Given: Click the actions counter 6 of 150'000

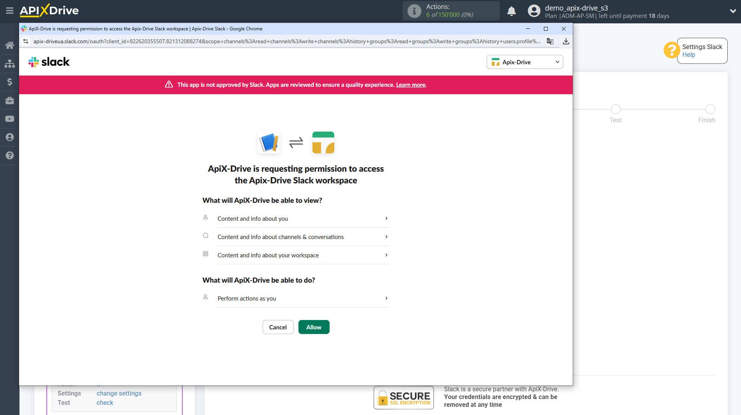Looking at the screenshot, I should (450, 15).
